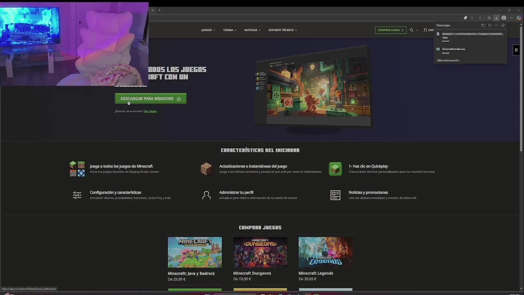Image resolution: width=524 pixels, height=295 pixels.
Task: Click the 'Administrar tu perfil' person icon
Action: click(206, 195)
